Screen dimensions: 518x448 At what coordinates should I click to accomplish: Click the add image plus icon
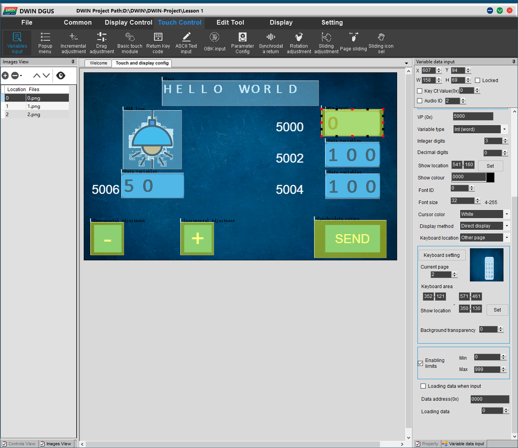pyautogui.click(x=5, y=75)
